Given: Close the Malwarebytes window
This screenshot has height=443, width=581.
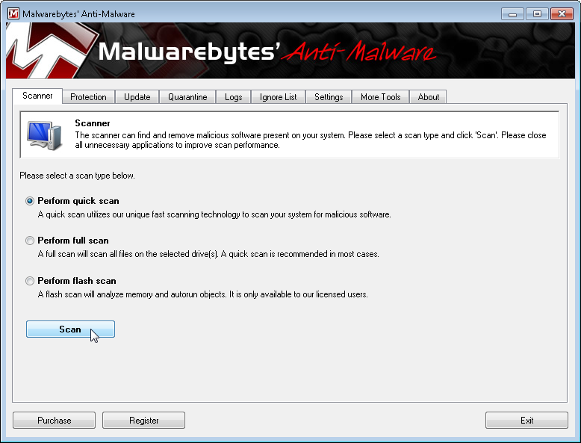Looking at the screenshot, I should point(562,14).
